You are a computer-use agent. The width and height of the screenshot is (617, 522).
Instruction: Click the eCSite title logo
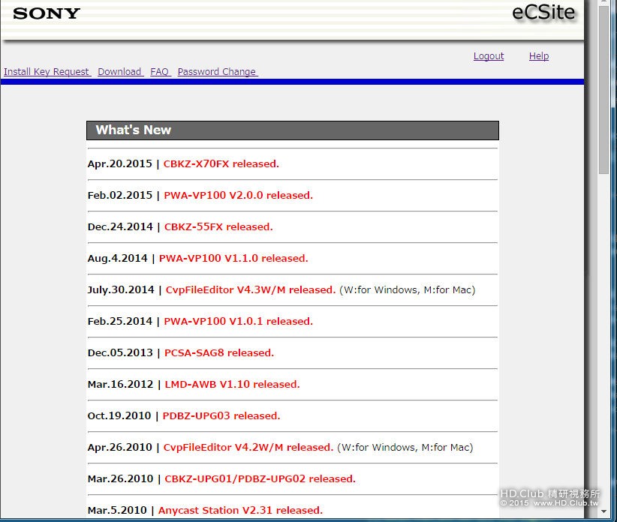pyautogui.click(x=543, y=13)
